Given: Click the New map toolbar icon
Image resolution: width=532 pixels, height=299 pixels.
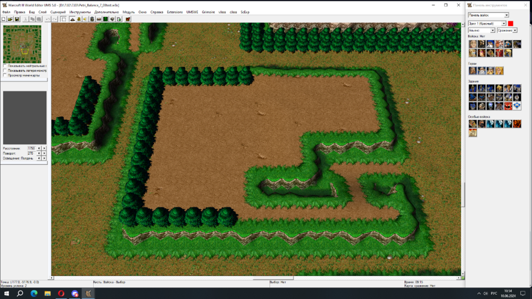Looking at the screenshot, I should point(3,19).
